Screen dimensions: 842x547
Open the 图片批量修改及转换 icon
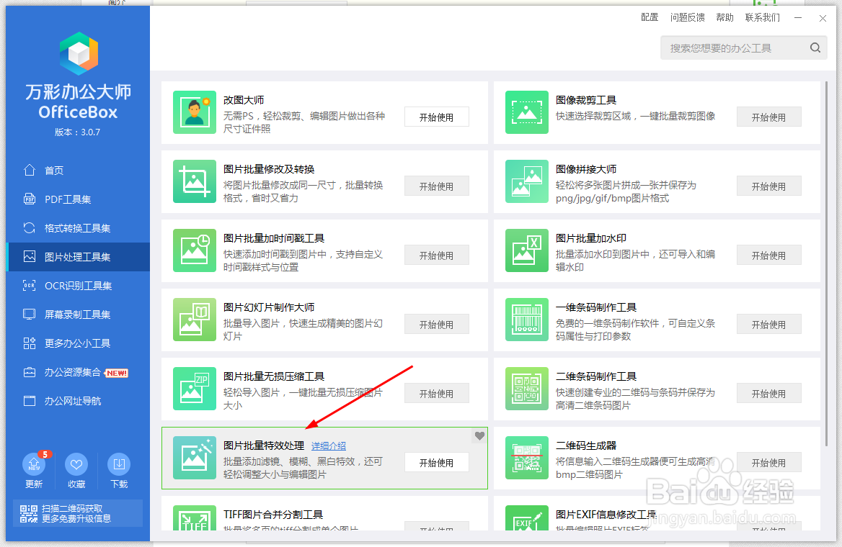[x=195, y=181]
